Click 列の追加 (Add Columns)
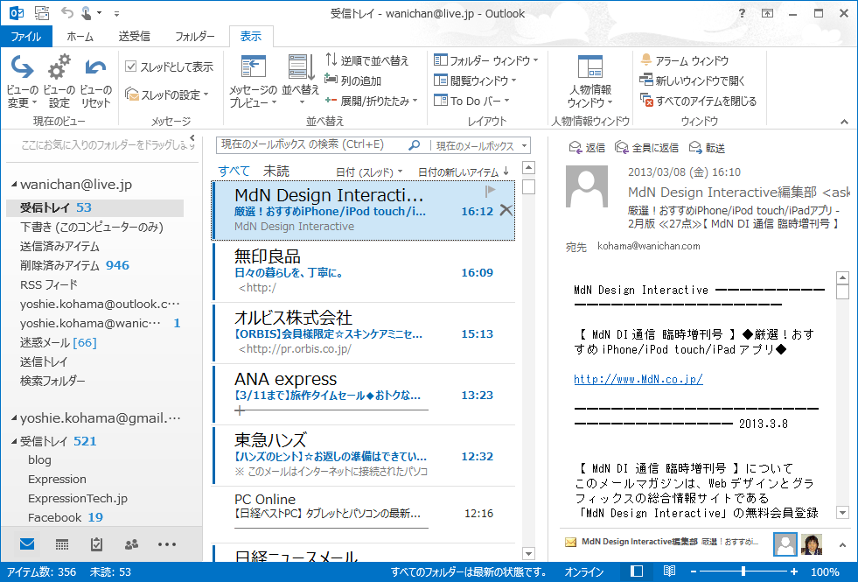Screen dimensions: 858x582 pyautogui.click(x=353, y=81)
